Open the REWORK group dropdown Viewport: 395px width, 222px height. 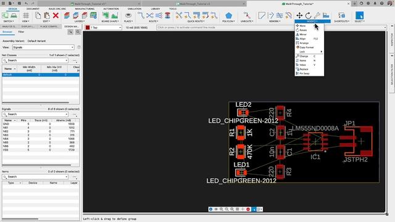(275, 22)
